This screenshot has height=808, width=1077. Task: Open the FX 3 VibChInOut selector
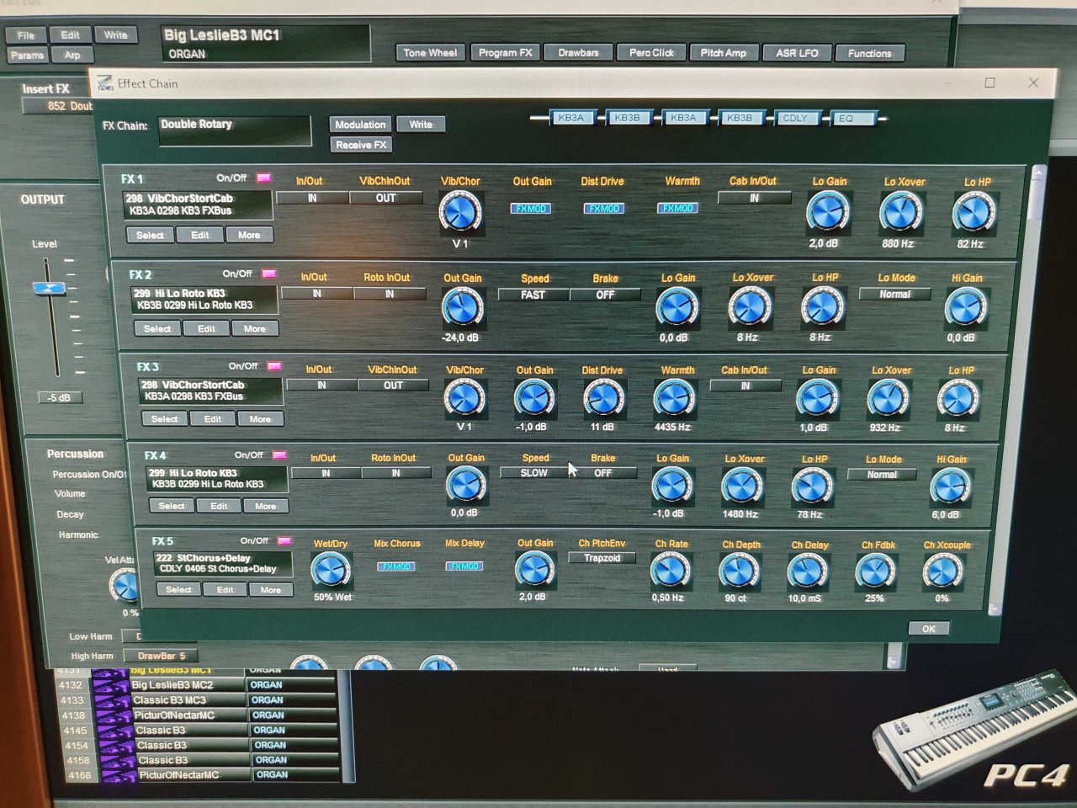tap(393, 385)
